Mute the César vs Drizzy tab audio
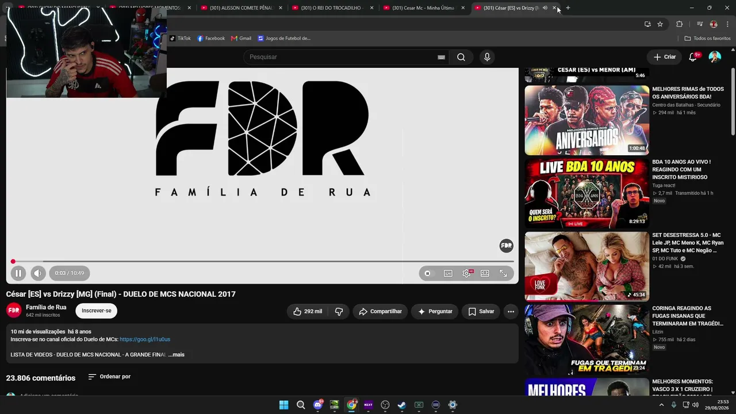The height and width of the screenshot is (414, 736). [x=545, y=8]
